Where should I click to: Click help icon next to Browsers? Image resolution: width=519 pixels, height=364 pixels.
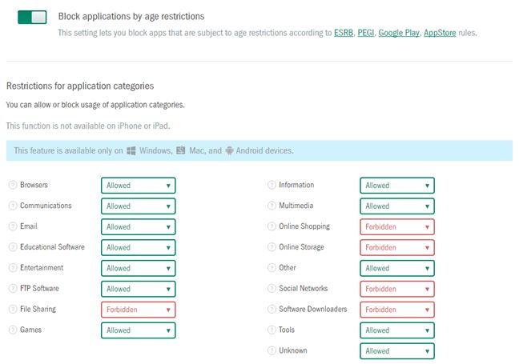13,185
